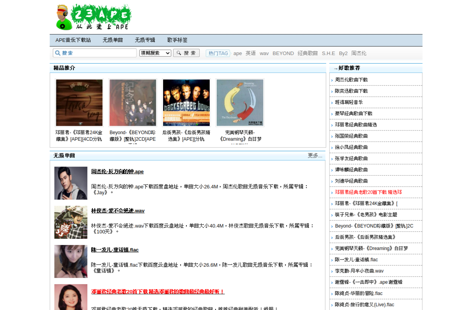Screen dimensions: 466x310
Task: Focus the 搜索 text input field
Action: (95, 53)
